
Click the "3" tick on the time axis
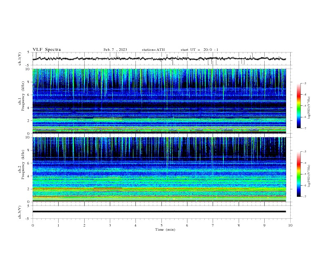(110, 225)
